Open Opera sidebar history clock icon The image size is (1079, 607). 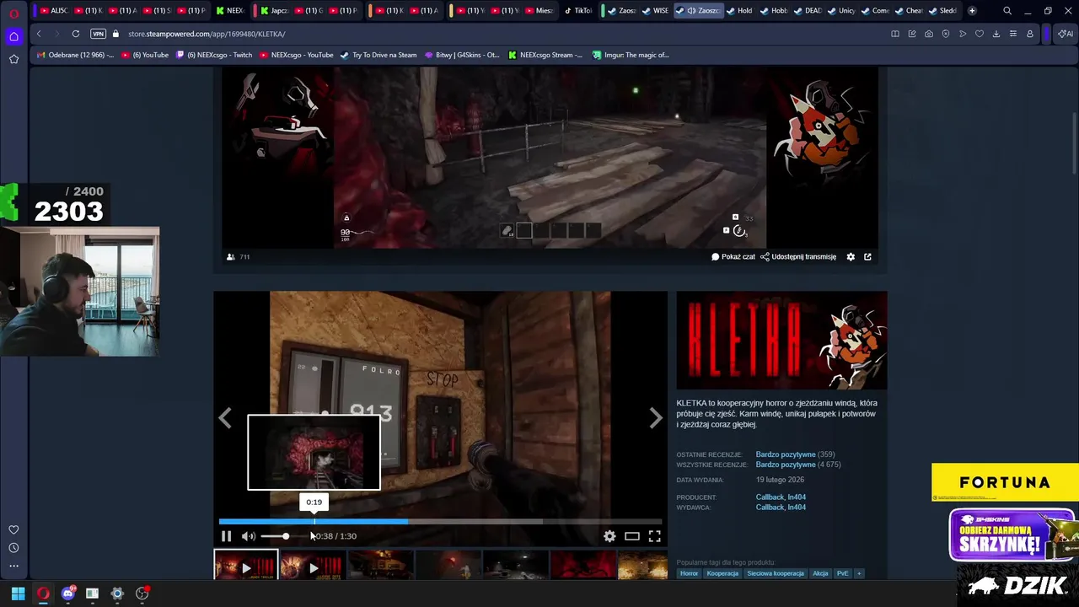point(13,548)
